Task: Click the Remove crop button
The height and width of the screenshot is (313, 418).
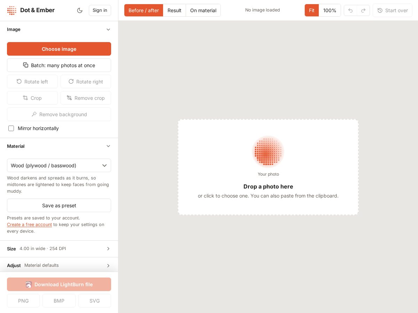Action: [x=86, y=98]
